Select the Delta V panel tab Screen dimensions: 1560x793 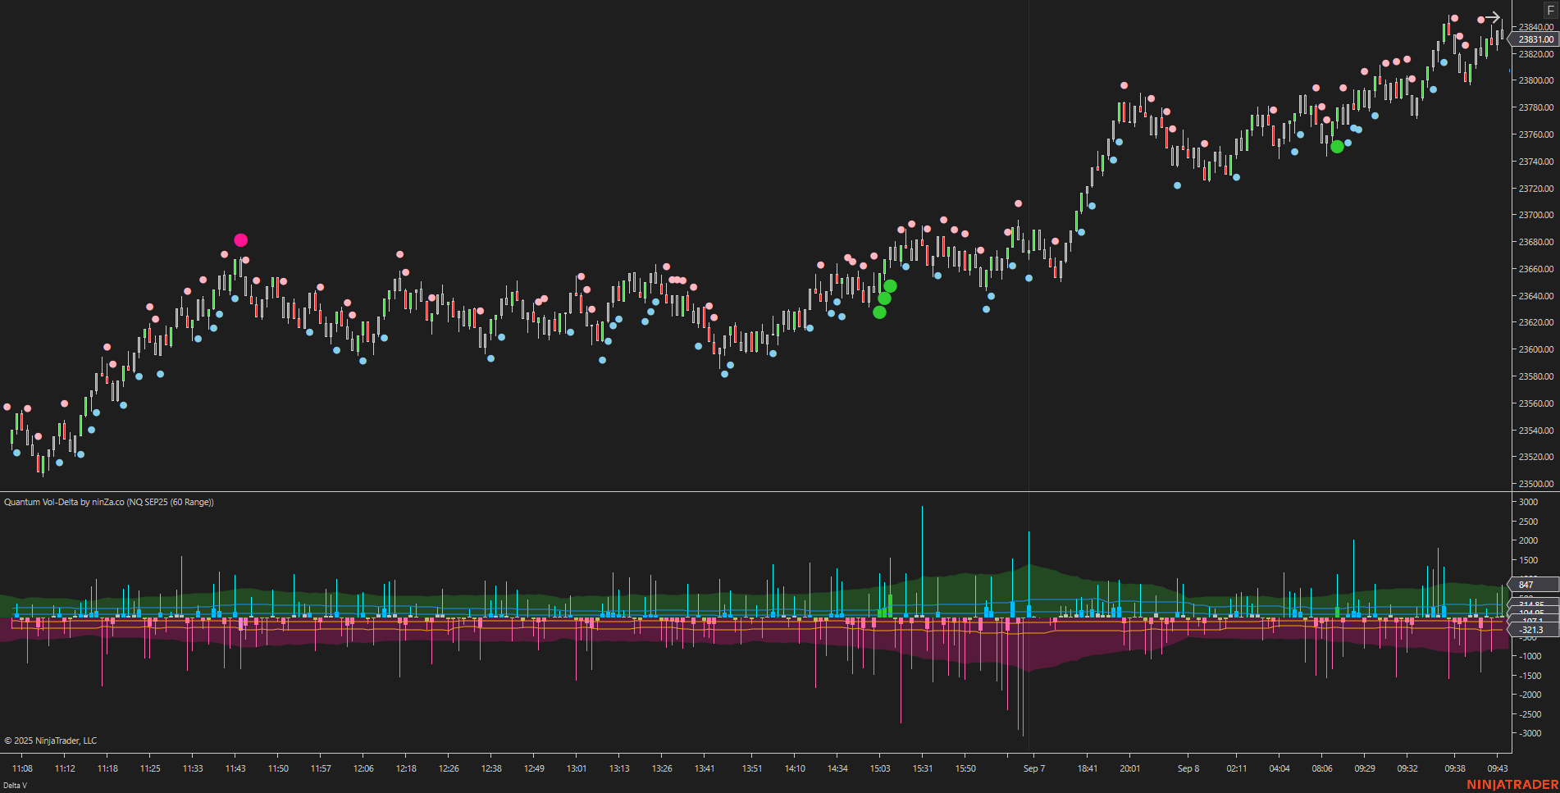point(15,786)
